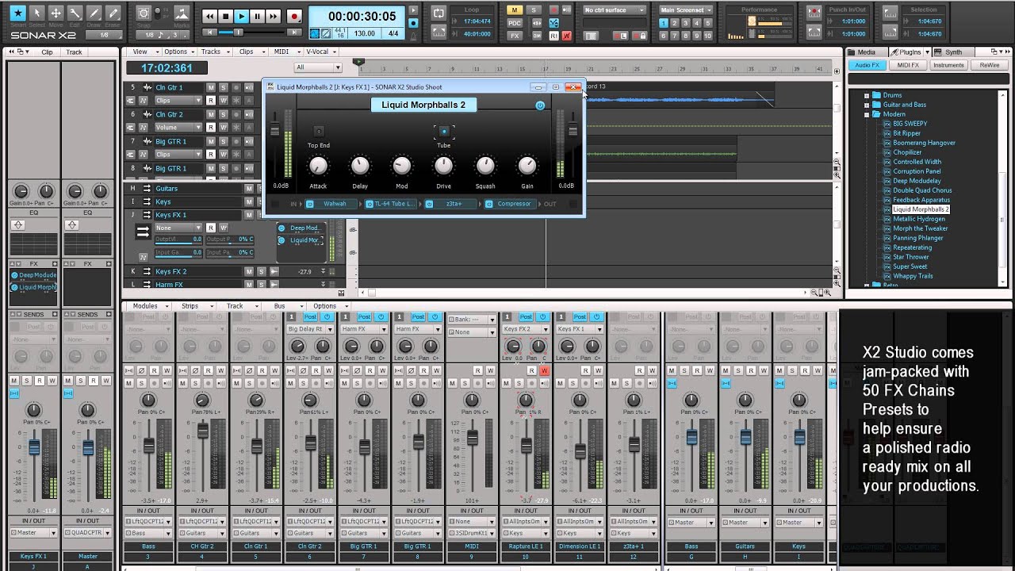The width and height of the screenshot is (1015, 571).
Task: Click the Drive knob in Liquid Morphballs 2
Action: tap(443, 165)
